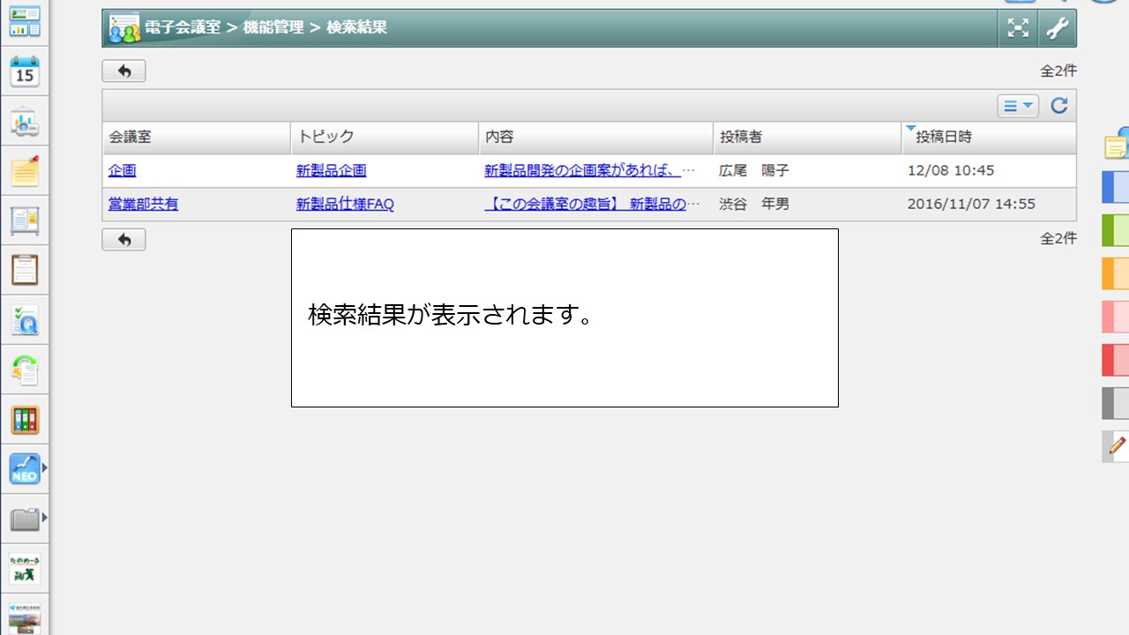1129x635 pixels.
Task: Select the green sticky note color tab
Action: 1116,230
